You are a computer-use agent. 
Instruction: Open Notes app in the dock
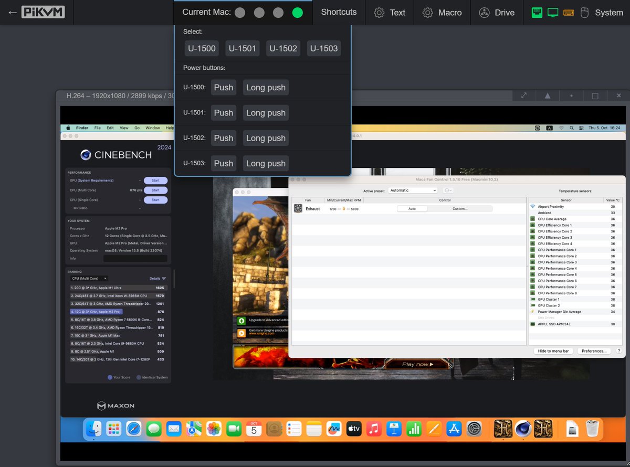(x=314, y=429)
